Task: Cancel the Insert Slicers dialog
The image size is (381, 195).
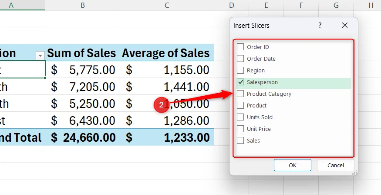Action: tap(336, 165)
